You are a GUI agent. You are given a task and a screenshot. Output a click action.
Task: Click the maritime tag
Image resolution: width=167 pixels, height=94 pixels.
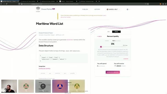pyautogui.click(x=57, y=73)
